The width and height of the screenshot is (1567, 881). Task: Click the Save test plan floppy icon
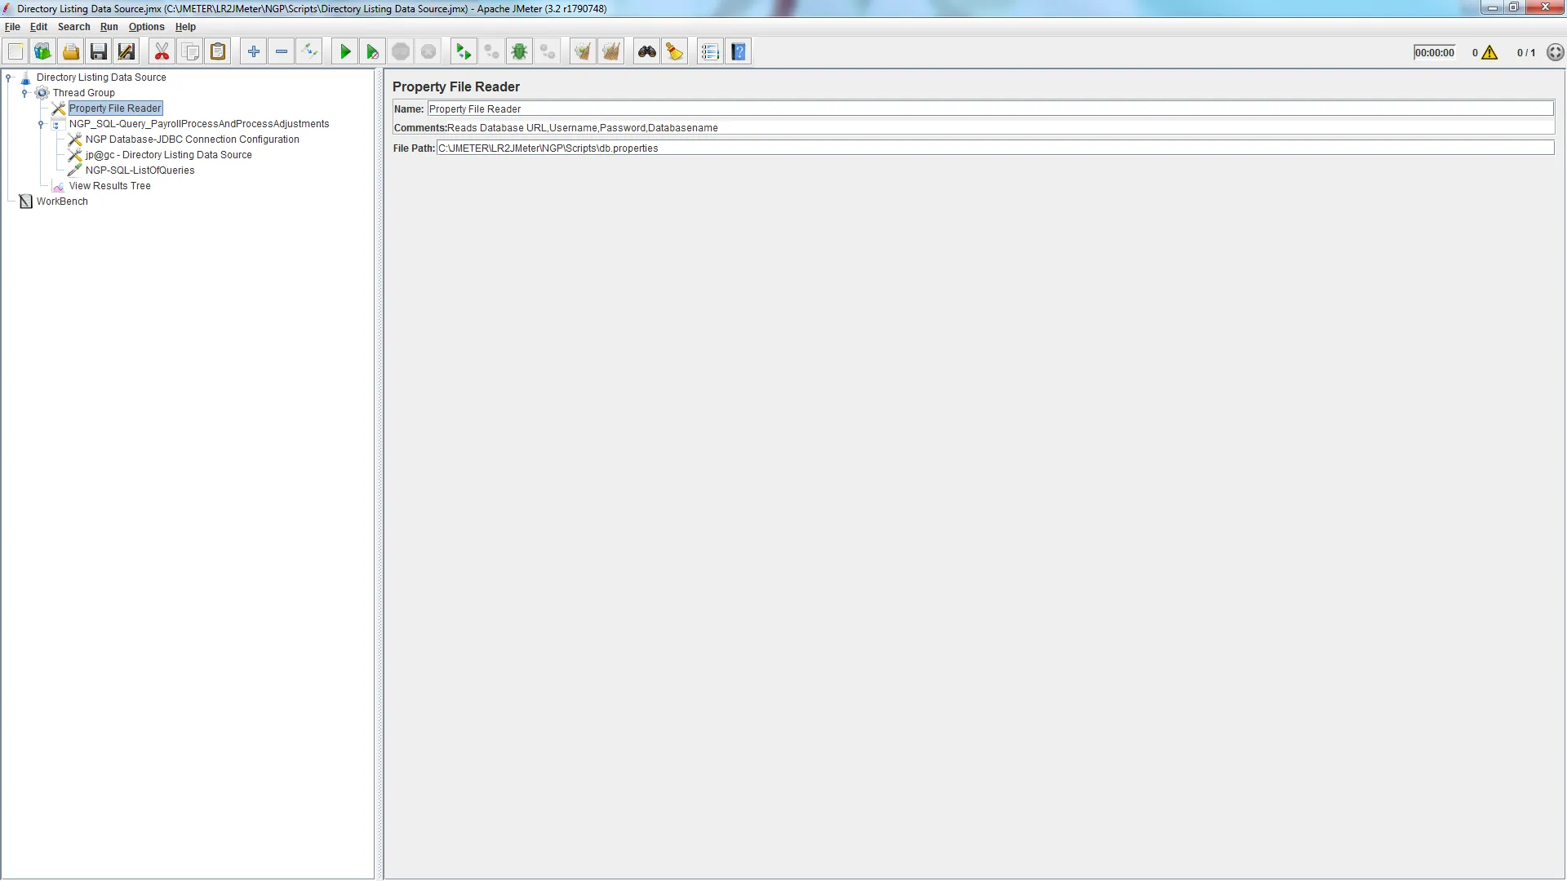[x=99, y=52]
